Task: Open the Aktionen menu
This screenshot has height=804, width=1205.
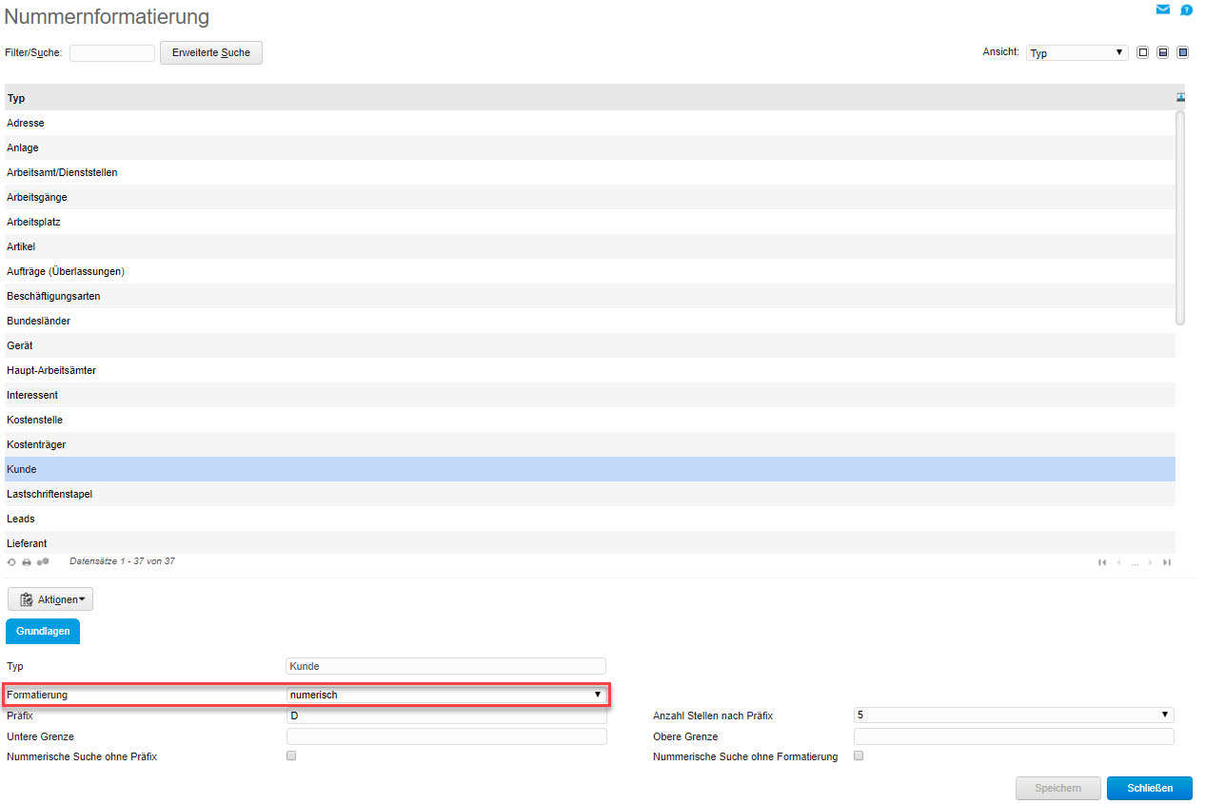Action: (x=50, y=599)
